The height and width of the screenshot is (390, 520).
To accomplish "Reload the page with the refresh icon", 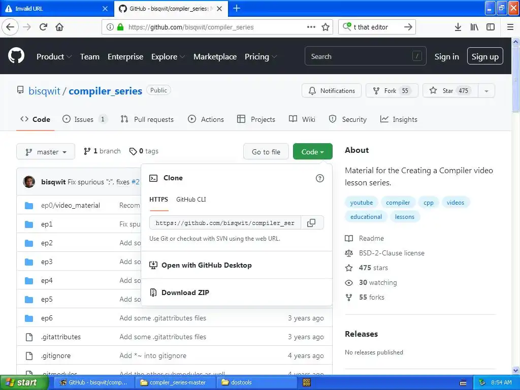I will pyautogui.click(x=44, y=27).
